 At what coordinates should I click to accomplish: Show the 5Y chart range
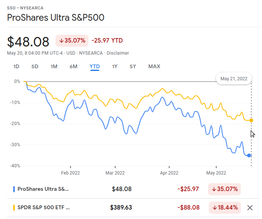coord(133,67)
